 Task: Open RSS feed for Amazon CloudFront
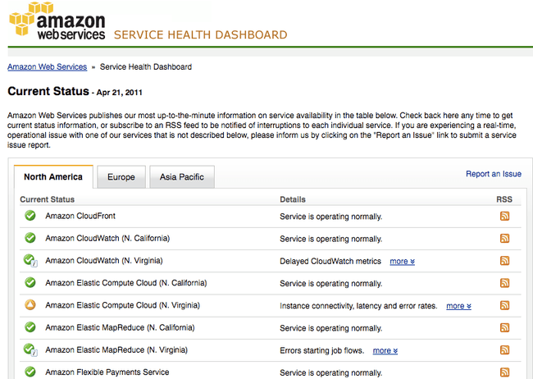pos(505,217)
